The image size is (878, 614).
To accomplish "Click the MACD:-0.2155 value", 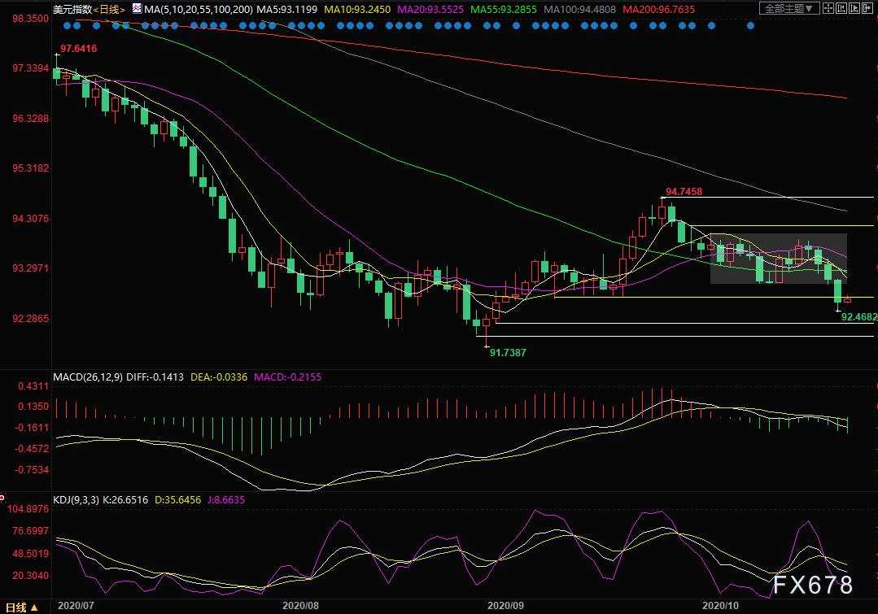I will click(x=288, y=377).
